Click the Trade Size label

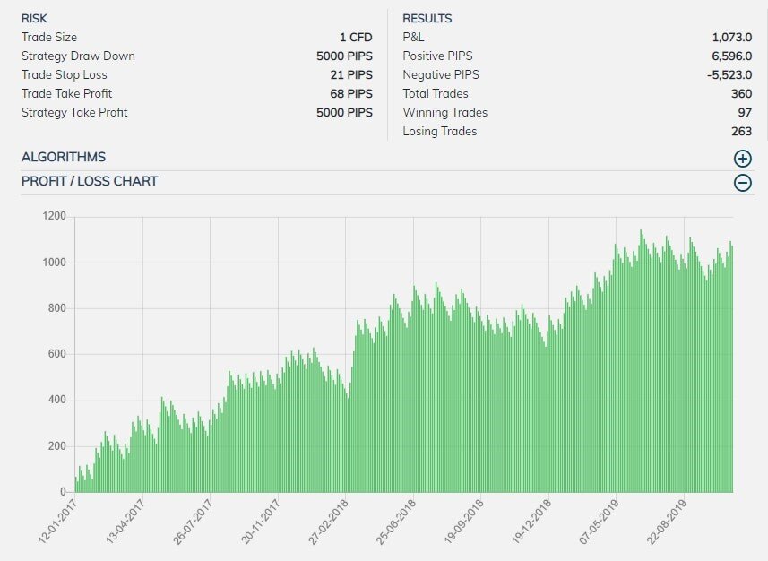click(49, 38)
